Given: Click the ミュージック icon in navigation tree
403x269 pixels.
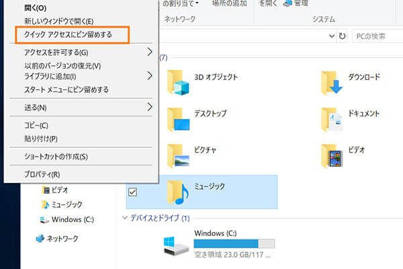Looking at the screenshot, I should pyautogui.click(x=46, y=204).
